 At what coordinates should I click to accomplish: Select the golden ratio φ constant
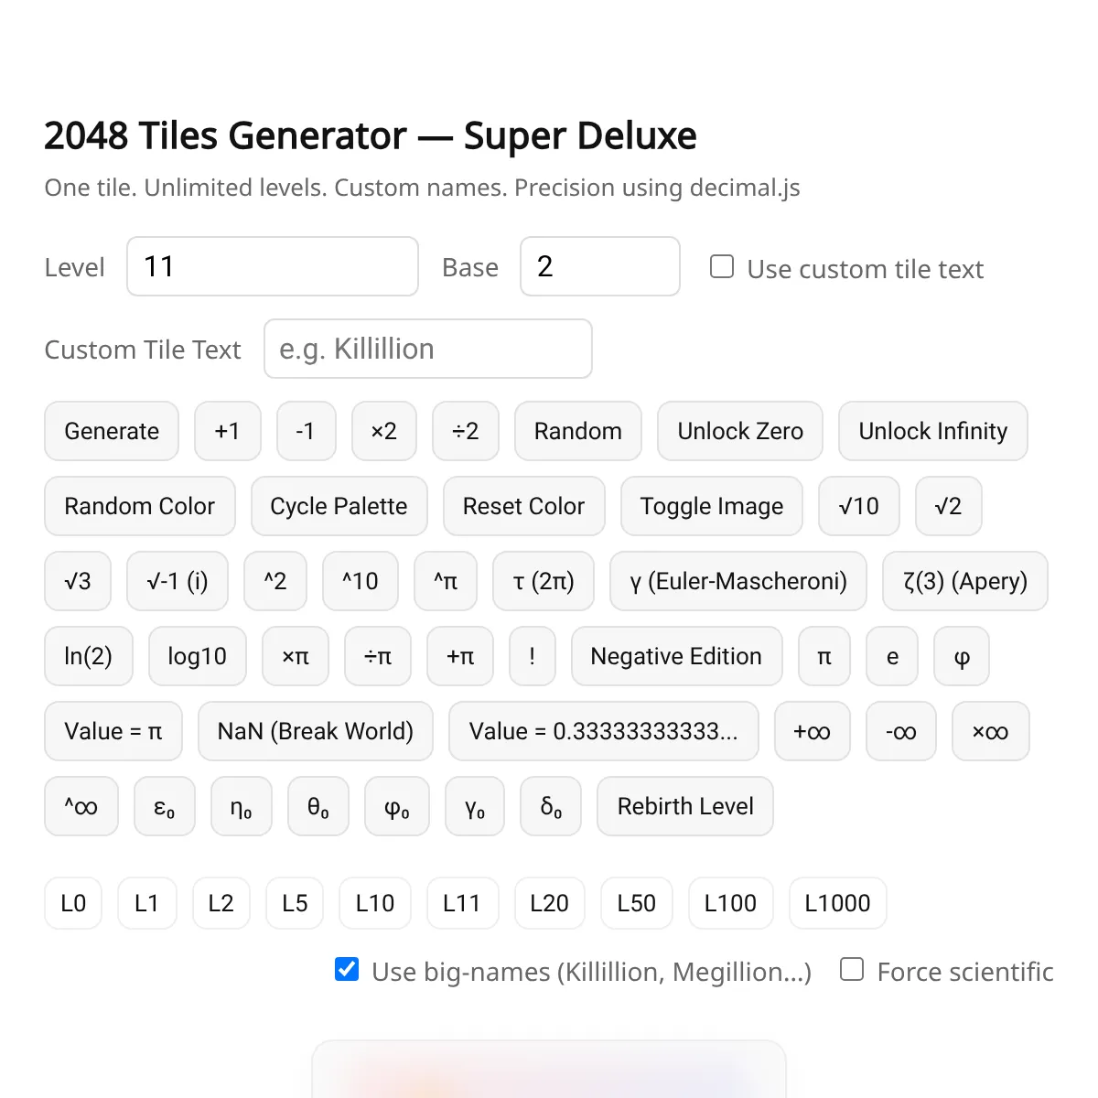(961, 656)
